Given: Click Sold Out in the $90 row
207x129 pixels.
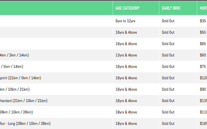Looking at the screenshot, I should pyautogui.click(x=168, y=89).
